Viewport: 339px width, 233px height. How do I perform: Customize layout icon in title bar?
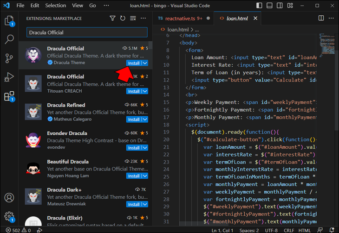290,6
